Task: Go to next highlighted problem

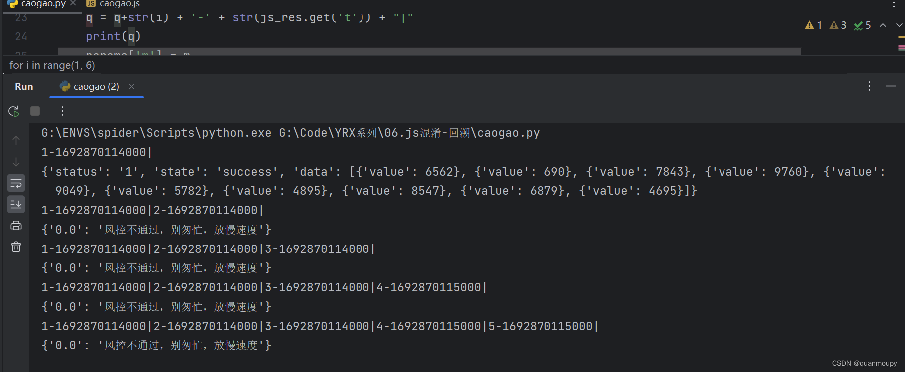Action: tap(899, 25)
